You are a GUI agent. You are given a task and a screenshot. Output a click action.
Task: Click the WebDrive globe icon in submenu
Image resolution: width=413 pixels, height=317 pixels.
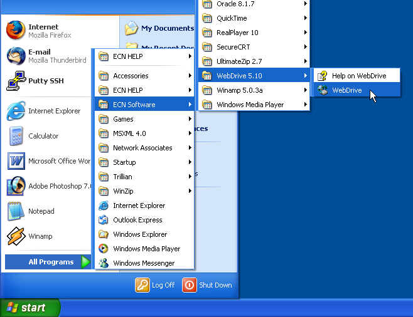[323, 90]
